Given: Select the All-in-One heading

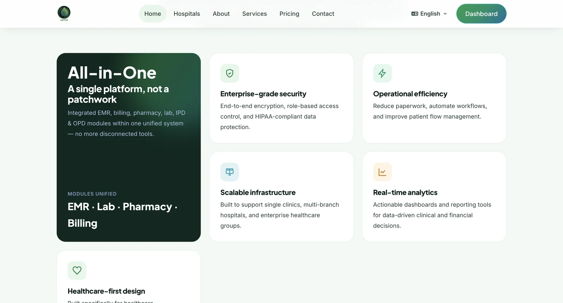Looking at the screenshot, I should [112, 73].
